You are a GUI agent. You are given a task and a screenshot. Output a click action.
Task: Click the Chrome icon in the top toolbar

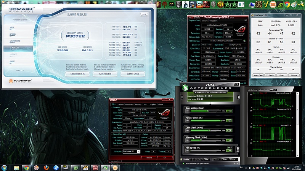pyautogui.click(x=287, y=4)
